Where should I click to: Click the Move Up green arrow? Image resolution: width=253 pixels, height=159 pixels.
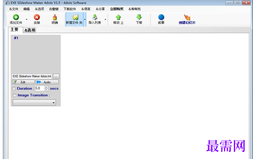(118, 17)
